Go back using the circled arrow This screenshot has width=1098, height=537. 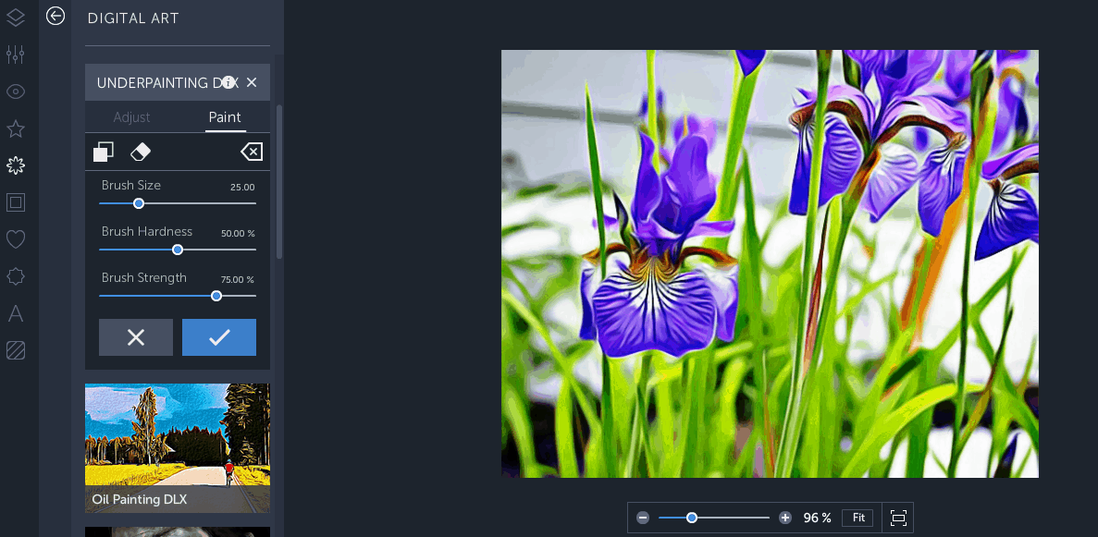tap(56, 16)
